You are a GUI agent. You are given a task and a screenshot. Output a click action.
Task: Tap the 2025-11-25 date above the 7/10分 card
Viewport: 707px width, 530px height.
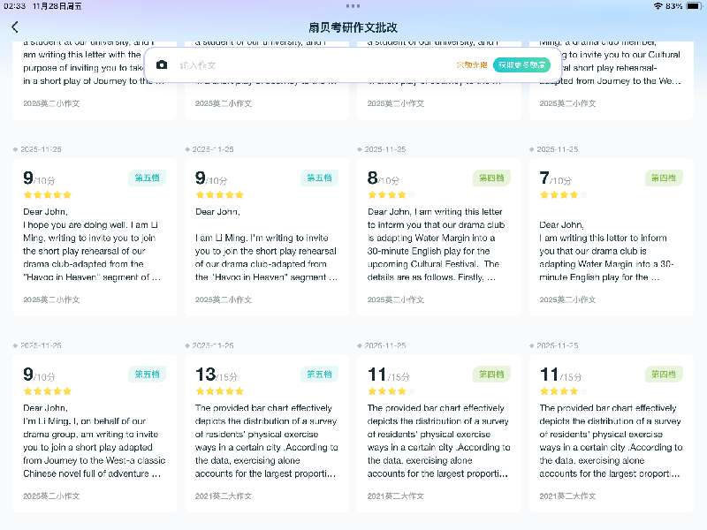pyautogui.click(x=557, y=149)
